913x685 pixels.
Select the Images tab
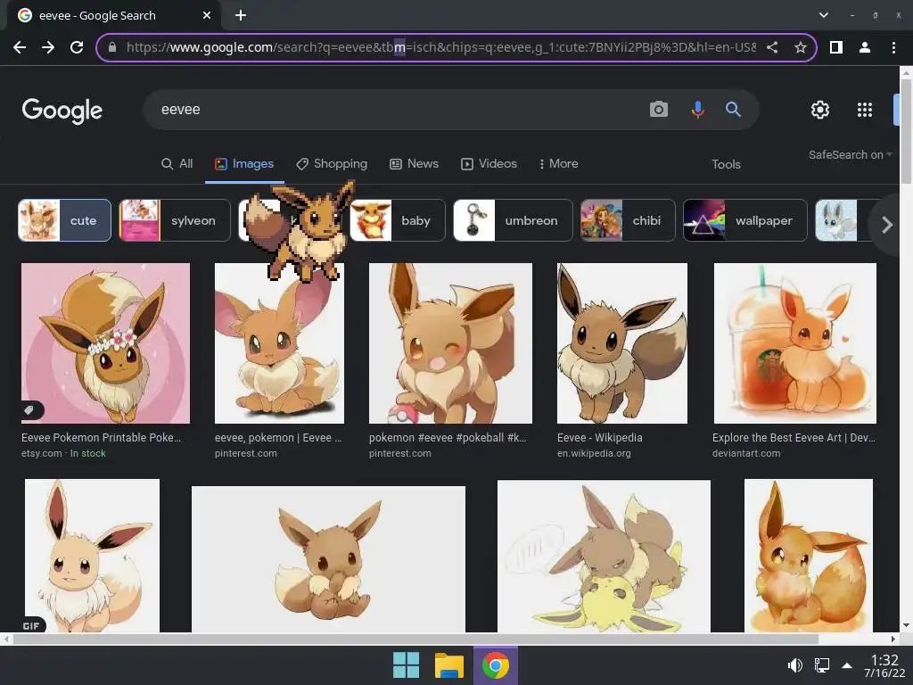click(244, 164)
